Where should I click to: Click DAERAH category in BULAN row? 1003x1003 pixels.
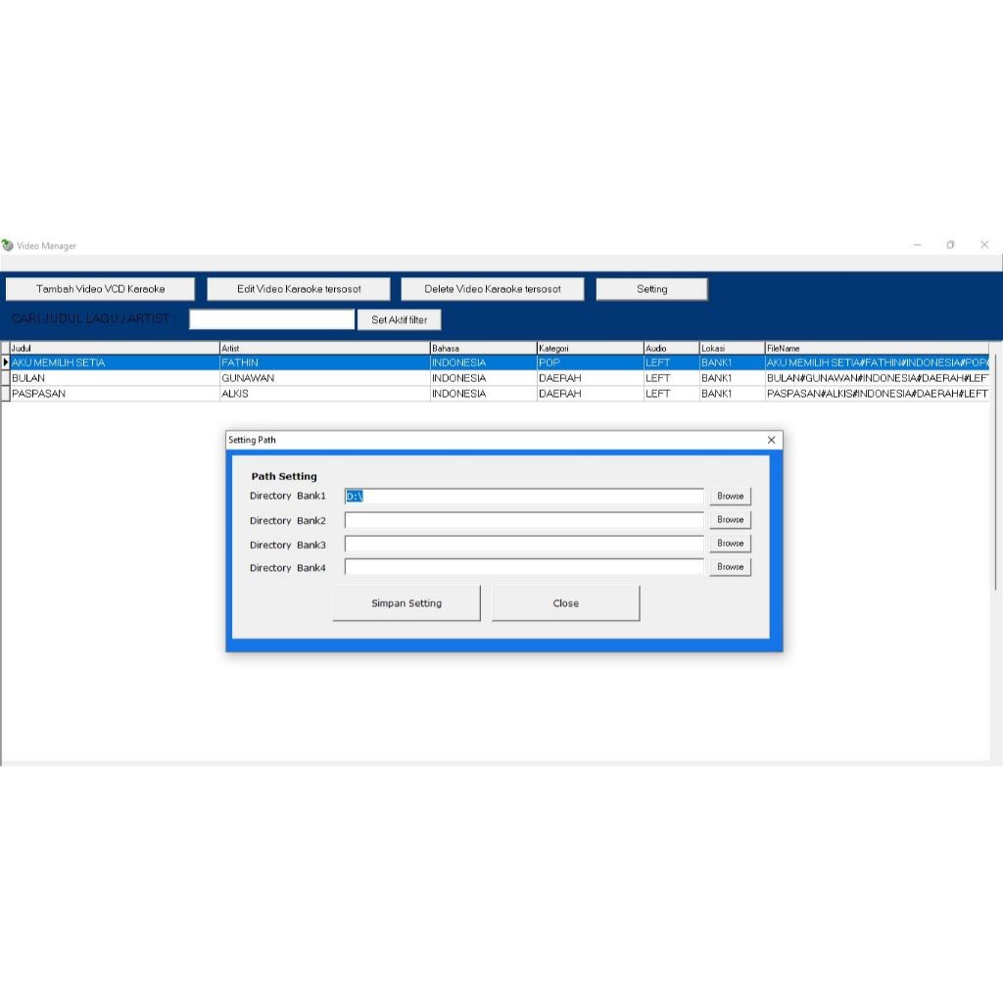click(590, 378)
